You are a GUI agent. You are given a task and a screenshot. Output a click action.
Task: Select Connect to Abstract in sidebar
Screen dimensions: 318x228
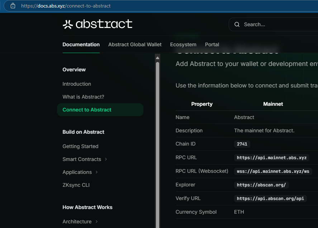[100, 110]
